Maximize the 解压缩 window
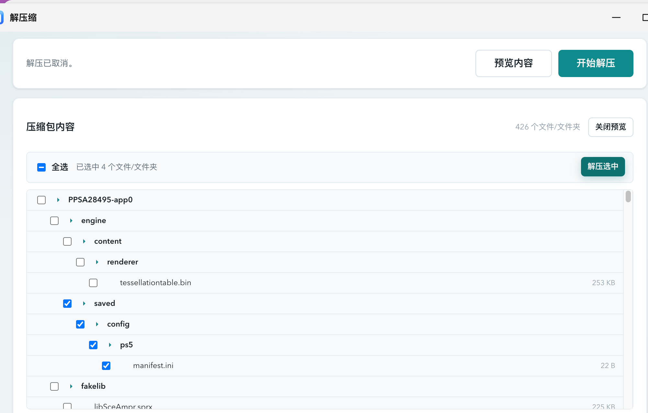 tap(645, 17)
